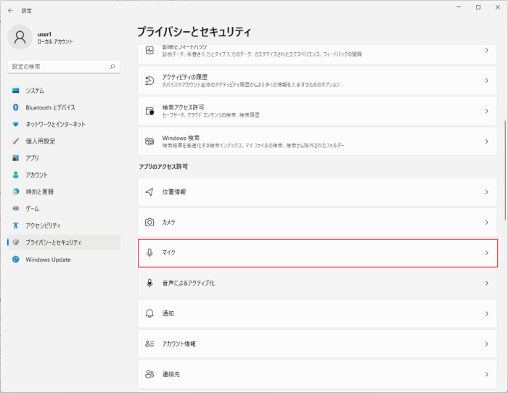Viewport: 508px width, 393px height.
Task: Click the privacy shield icon in the sidebar
Action: click(15, 242)
